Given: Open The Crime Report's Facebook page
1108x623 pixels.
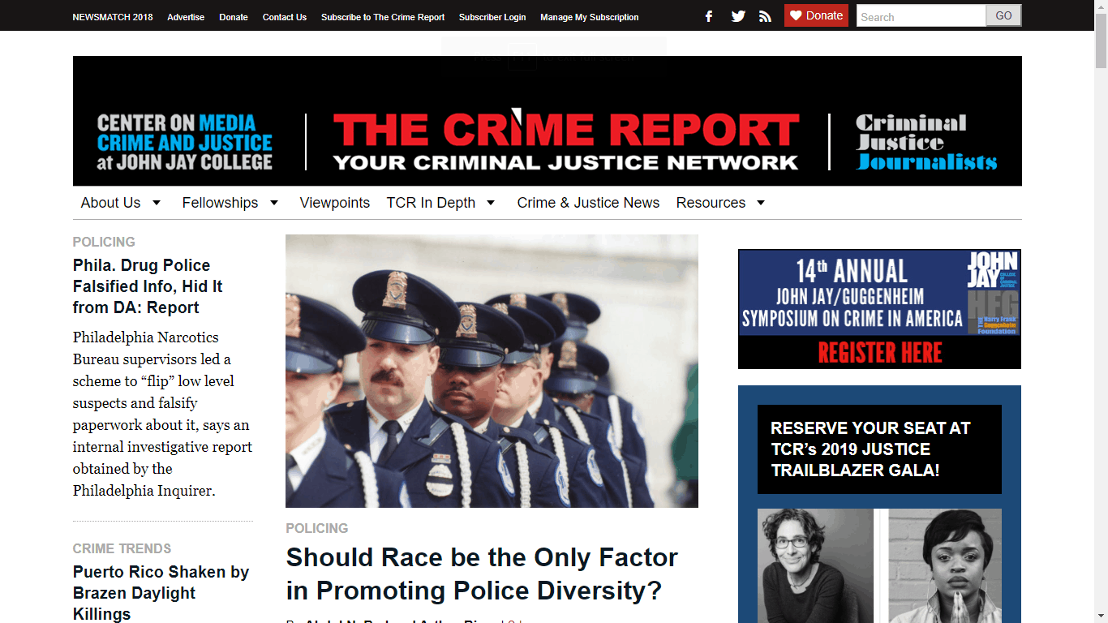Looking at the screenshot, I should [x=708, y=15].
